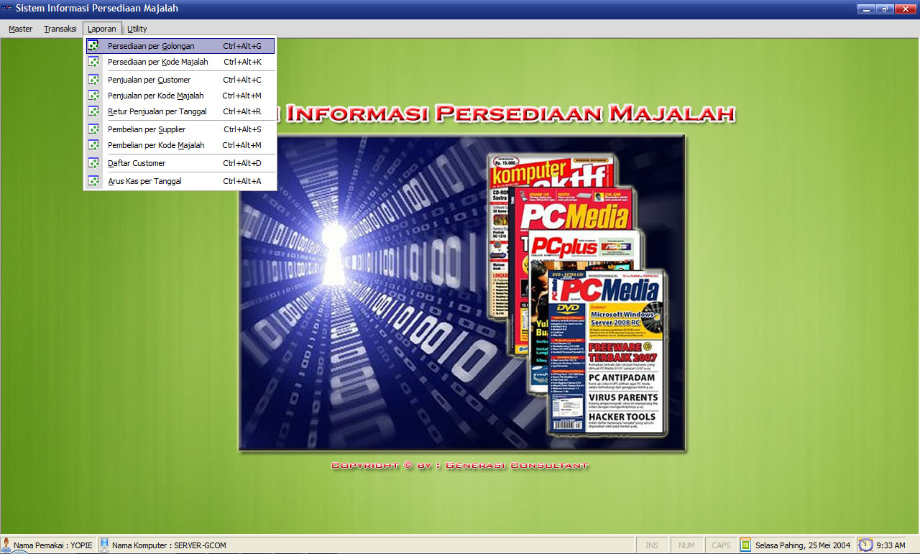Choose Penjualan per Kode Majalah
The height and width of the screenshot is (554, 920).
[155, 96]
